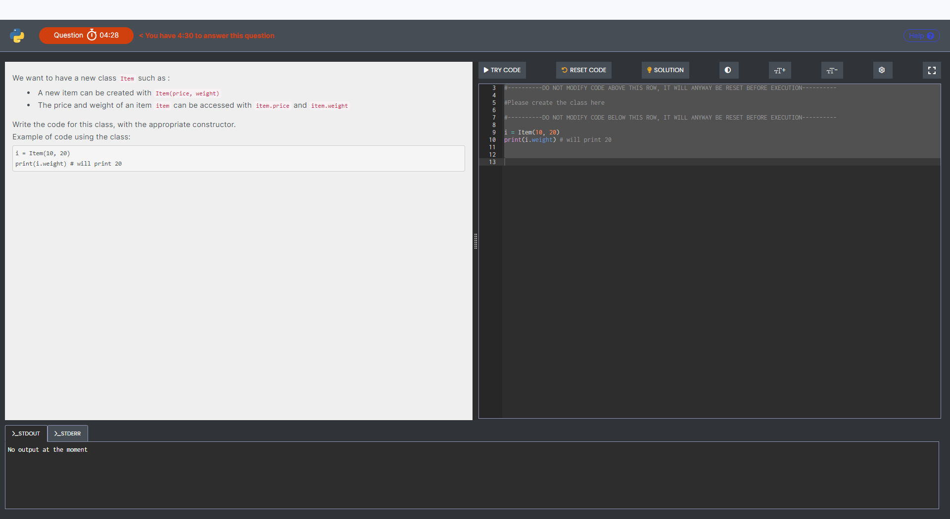Image resolution: width=950 pixels, height=519 pixels.
Task: Click the Python logo icon
Action: (x=17, y=36)
